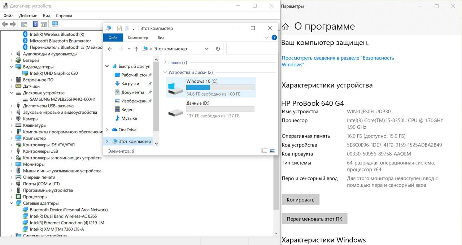Click the Explorer back navigation arrow
This screenshot has height=245, width=462.
[110, 49]
